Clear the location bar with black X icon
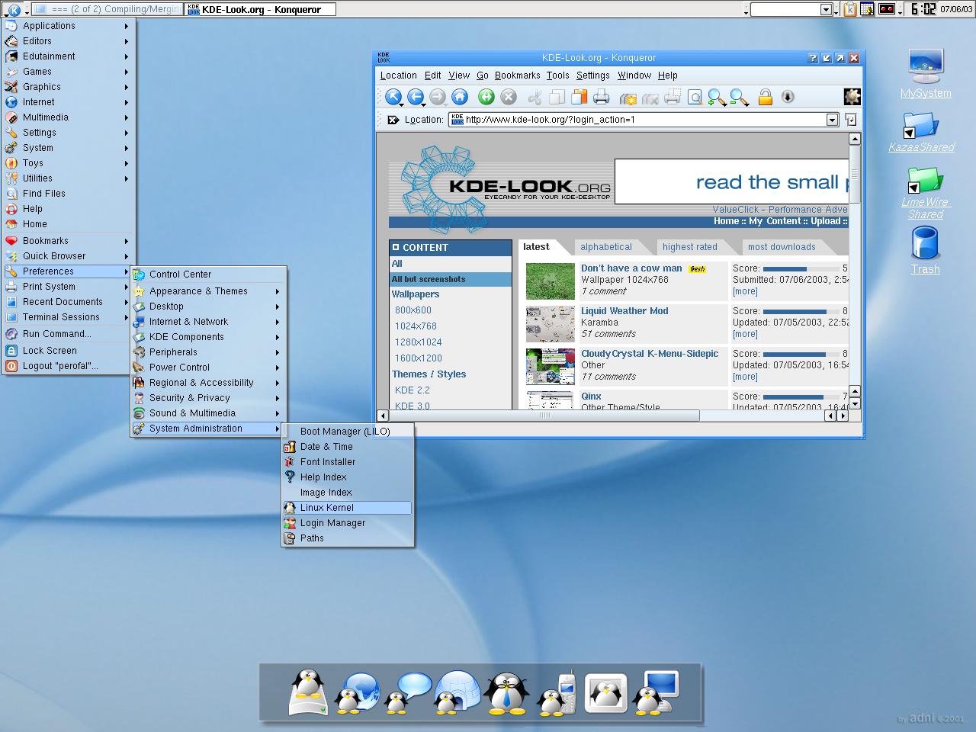 click(x=393, y=120)
